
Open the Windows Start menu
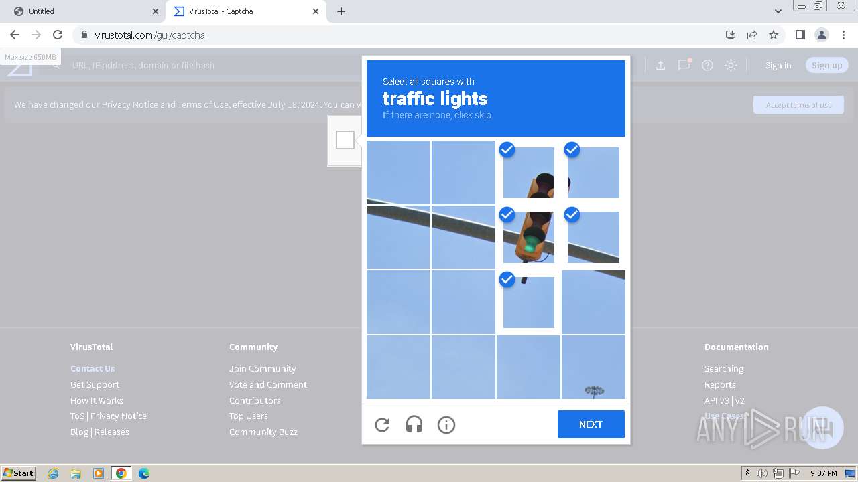coord(18,473)
